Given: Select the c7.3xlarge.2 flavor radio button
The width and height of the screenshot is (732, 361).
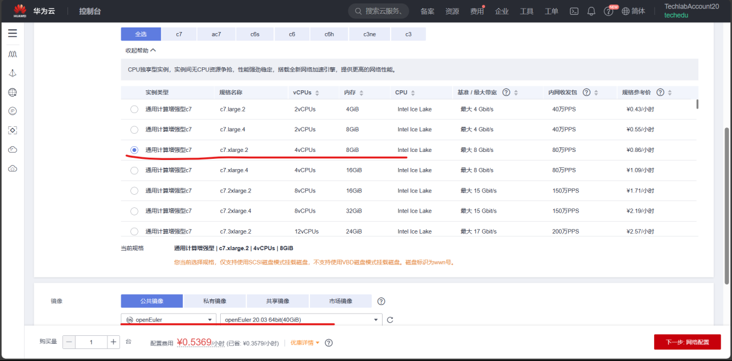Looking at the screenshot, I should coord(134,231).
